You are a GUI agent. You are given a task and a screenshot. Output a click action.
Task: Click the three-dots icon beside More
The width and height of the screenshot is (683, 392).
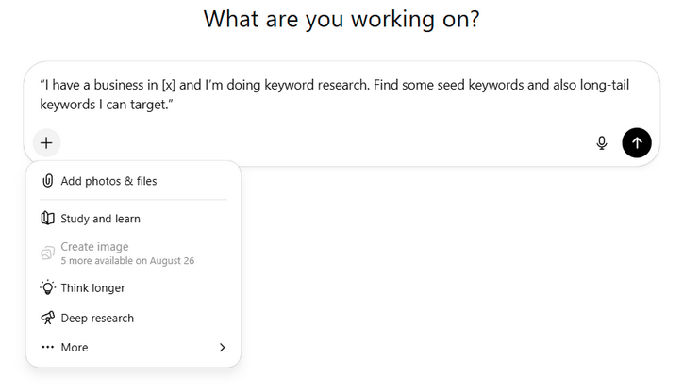[48, 348]
